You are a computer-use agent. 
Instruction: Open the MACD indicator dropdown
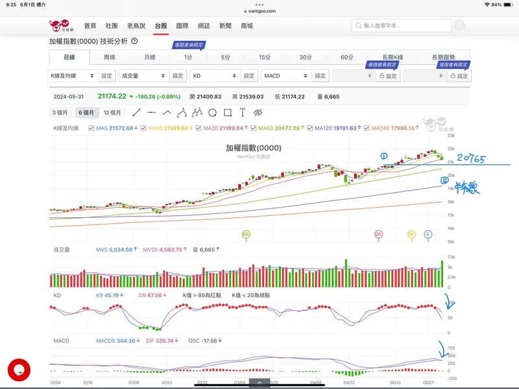pyautogui.click(x=286, y=76)
